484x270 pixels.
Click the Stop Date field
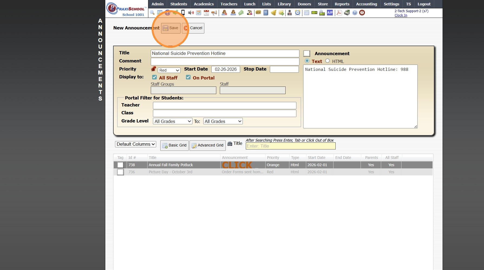pyautogui.click(x=284, y=69)
